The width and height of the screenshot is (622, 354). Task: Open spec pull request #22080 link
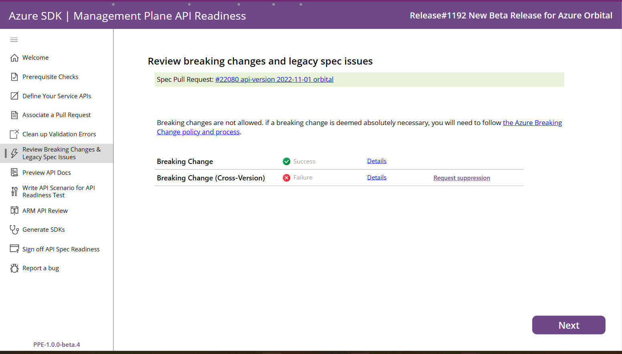274,79
